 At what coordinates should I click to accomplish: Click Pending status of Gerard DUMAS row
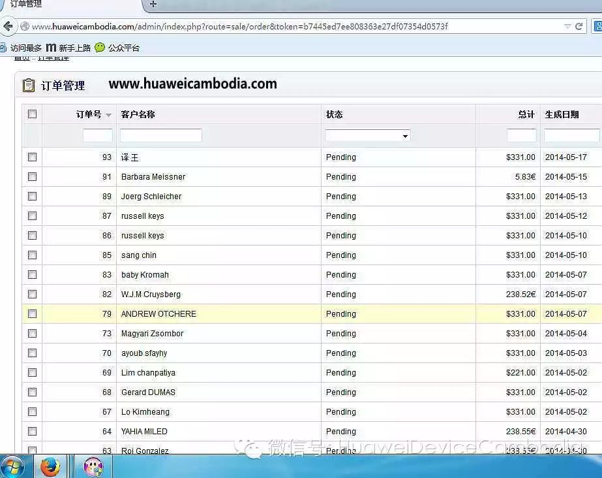341,392
